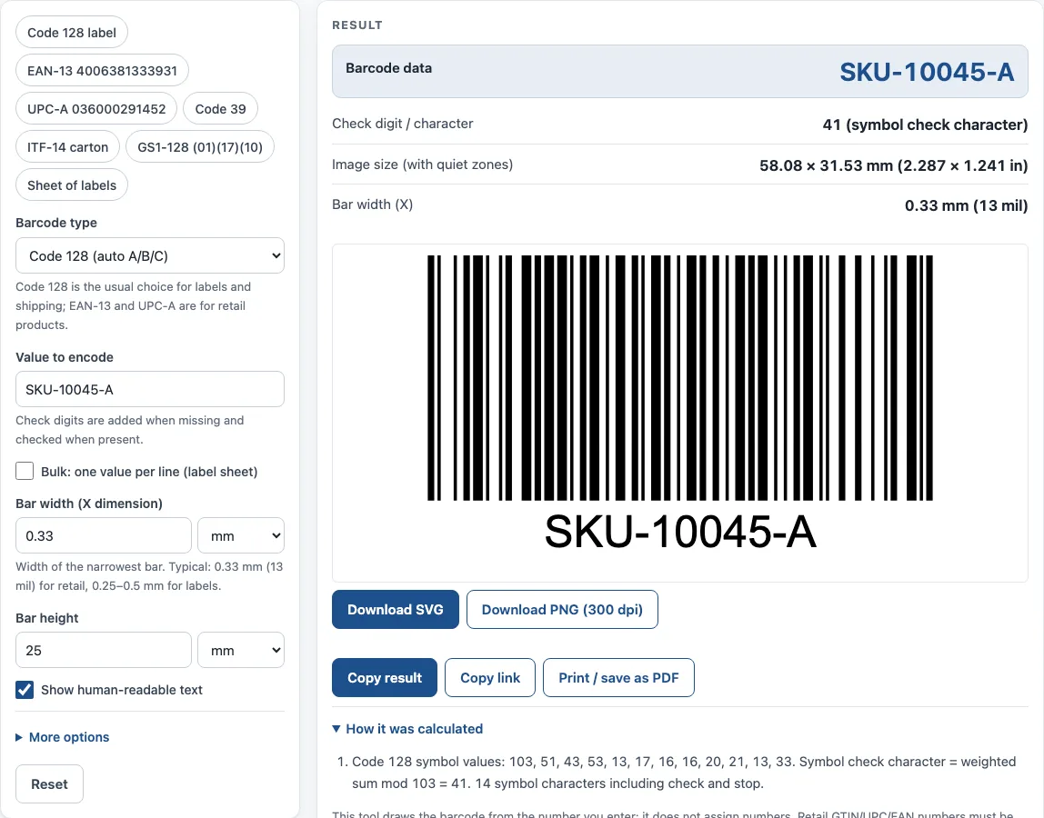Collapse the How it was calculated section

(x=407, y=729)
